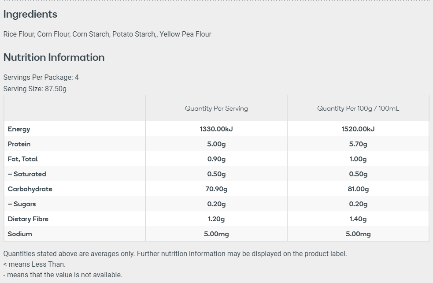Viewport: 433px width, 283px height.
Task: Click the 1330.00kJ energy per serving value
Action: pyautogui.click(x=216, y=129)
